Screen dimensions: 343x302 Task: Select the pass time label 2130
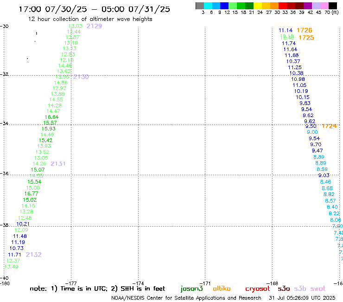(x=81, y=77)
